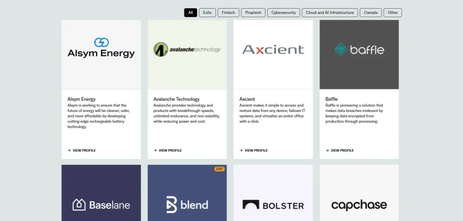This screenshot has width=463, height=221.
Task: Filter portfolio by Proptech
Action: point(253,13)
